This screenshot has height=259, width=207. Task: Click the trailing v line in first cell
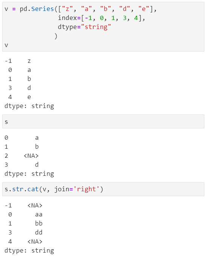(x=6, y=45)
